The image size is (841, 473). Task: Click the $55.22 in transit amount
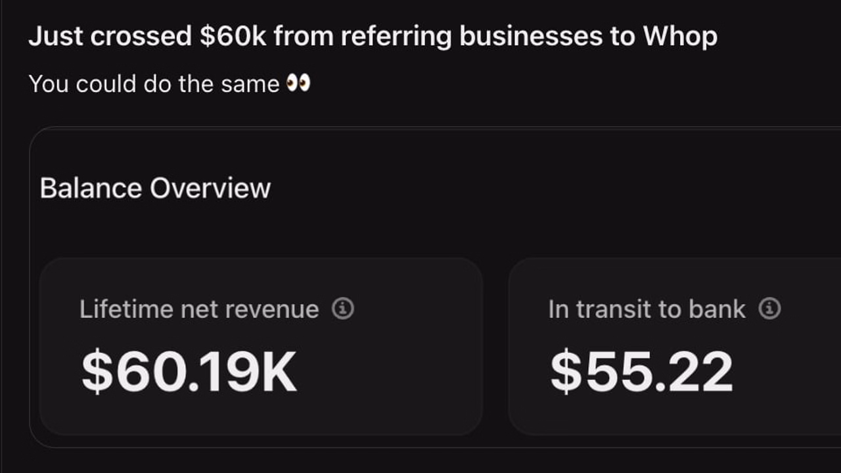[x=641, y=372]
